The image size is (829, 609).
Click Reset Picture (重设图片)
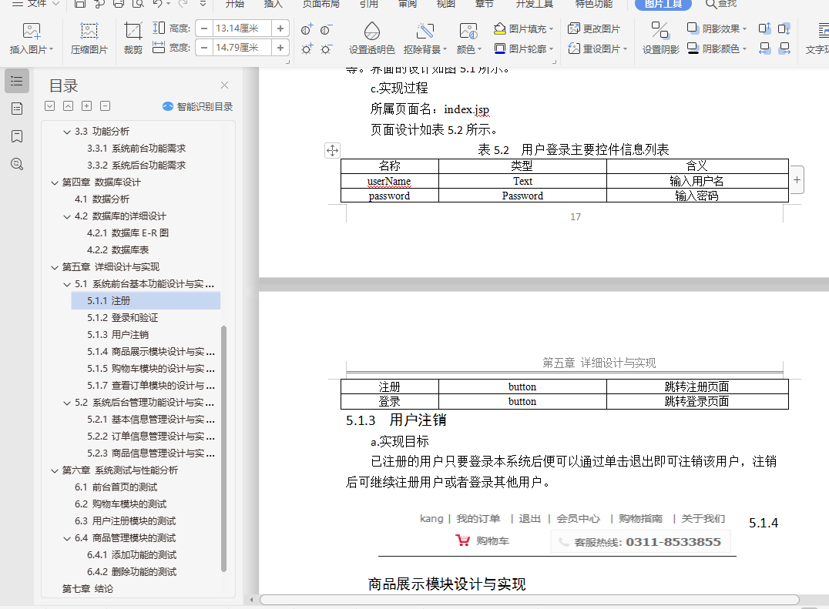pos(597,49)
